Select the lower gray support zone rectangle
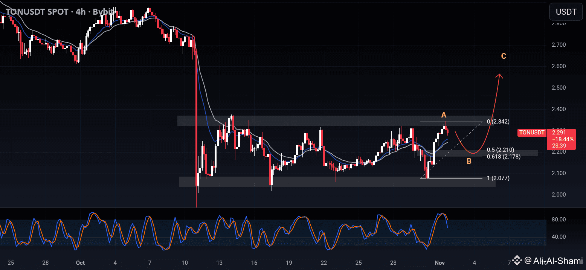Screen dimensions: 586x270 337,182
